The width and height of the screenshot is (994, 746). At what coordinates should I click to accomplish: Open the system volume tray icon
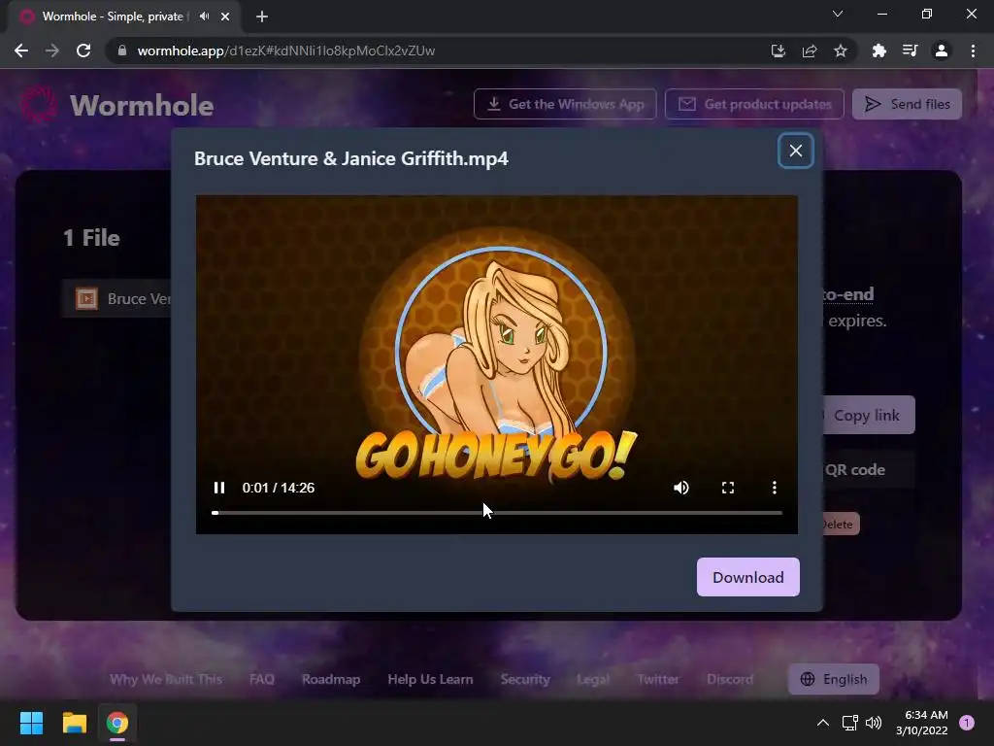pyautogui.click(x=874, y=723)
